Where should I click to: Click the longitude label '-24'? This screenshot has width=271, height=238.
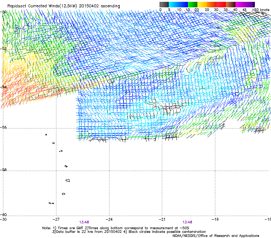[109, 219]
